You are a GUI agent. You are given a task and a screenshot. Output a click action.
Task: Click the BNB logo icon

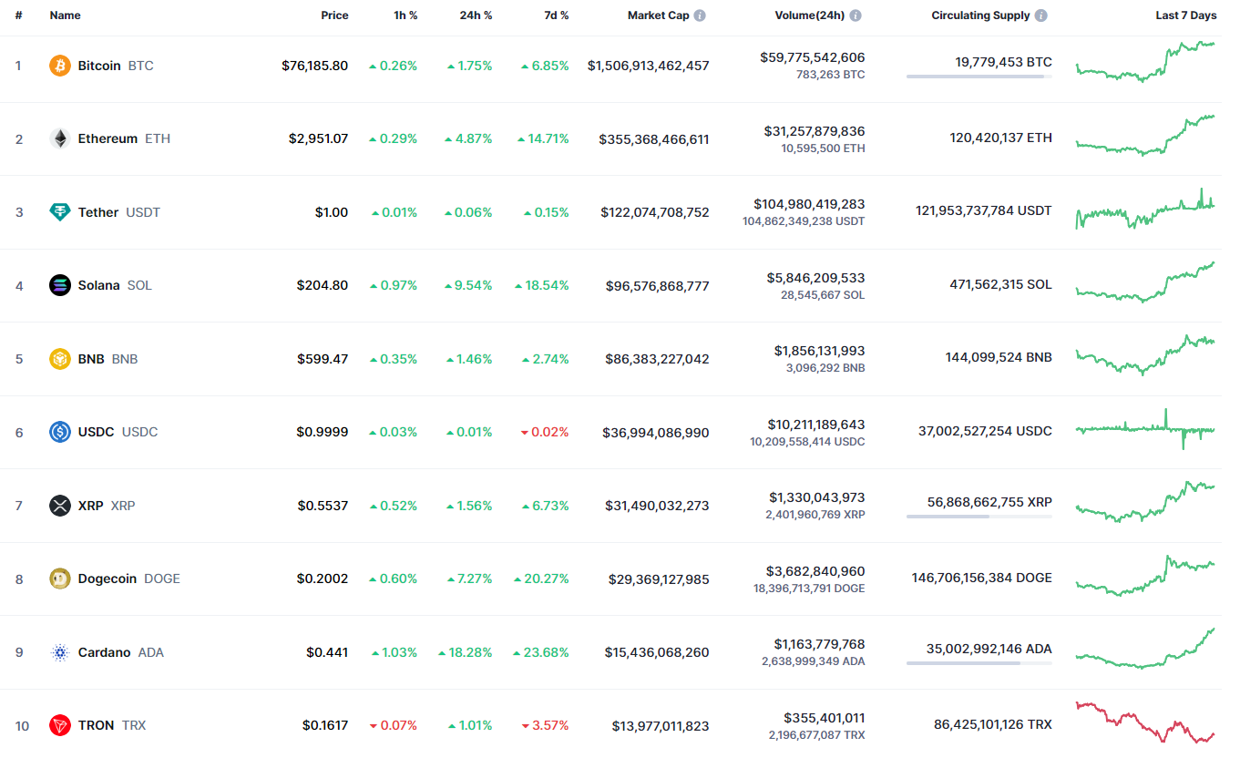pos(59,359)
